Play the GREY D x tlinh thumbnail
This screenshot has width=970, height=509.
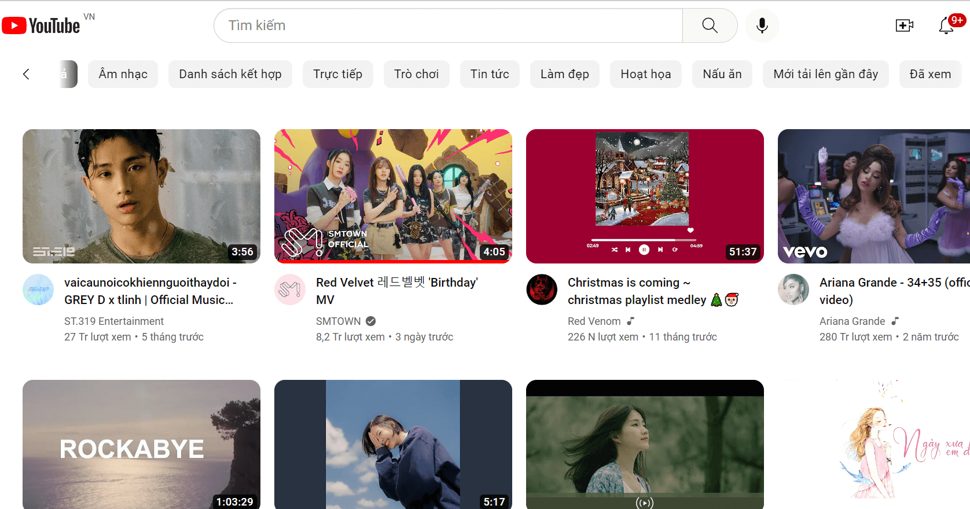pos(141,196)
